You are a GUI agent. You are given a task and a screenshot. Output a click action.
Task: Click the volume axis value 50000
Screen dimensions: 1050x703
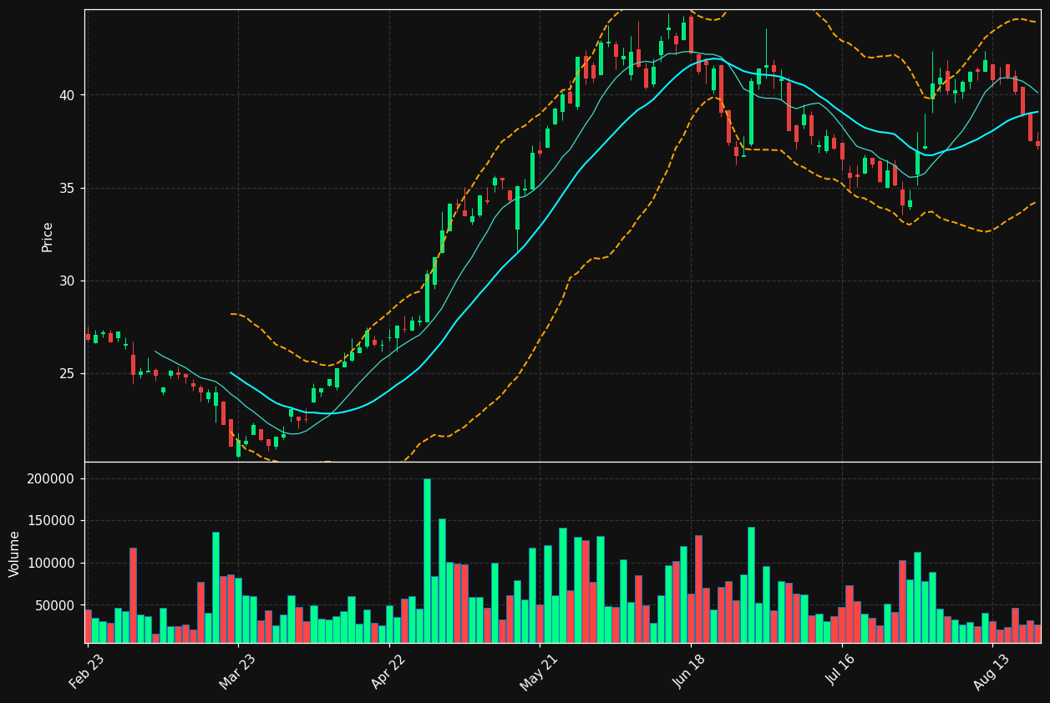tap(54, 605)
